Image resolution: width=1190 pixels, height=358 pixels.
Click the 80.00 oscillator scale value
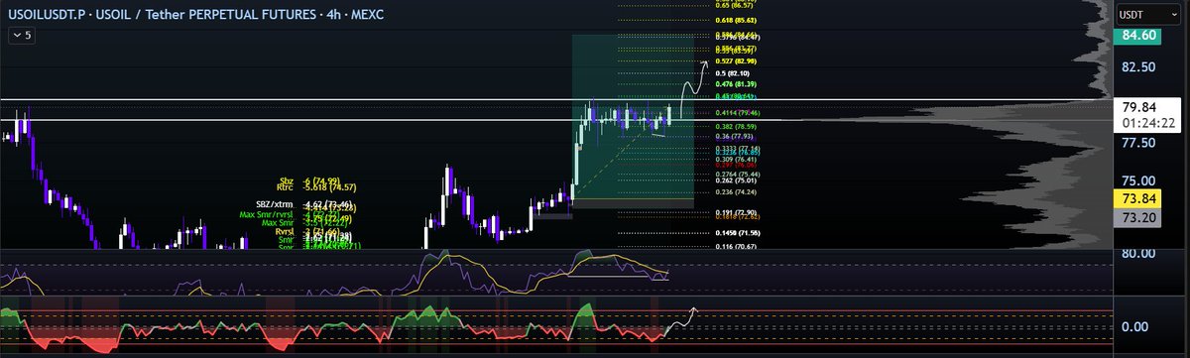[1137, 254]
